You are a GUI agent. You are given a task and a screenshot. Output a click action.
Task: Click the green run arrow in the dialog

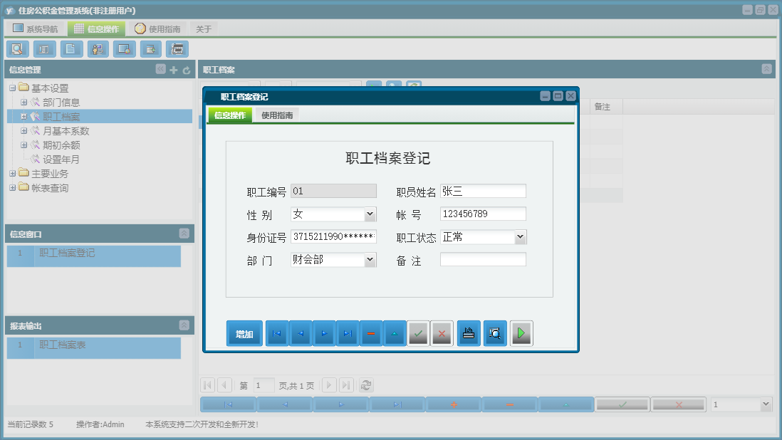(521, 332)
